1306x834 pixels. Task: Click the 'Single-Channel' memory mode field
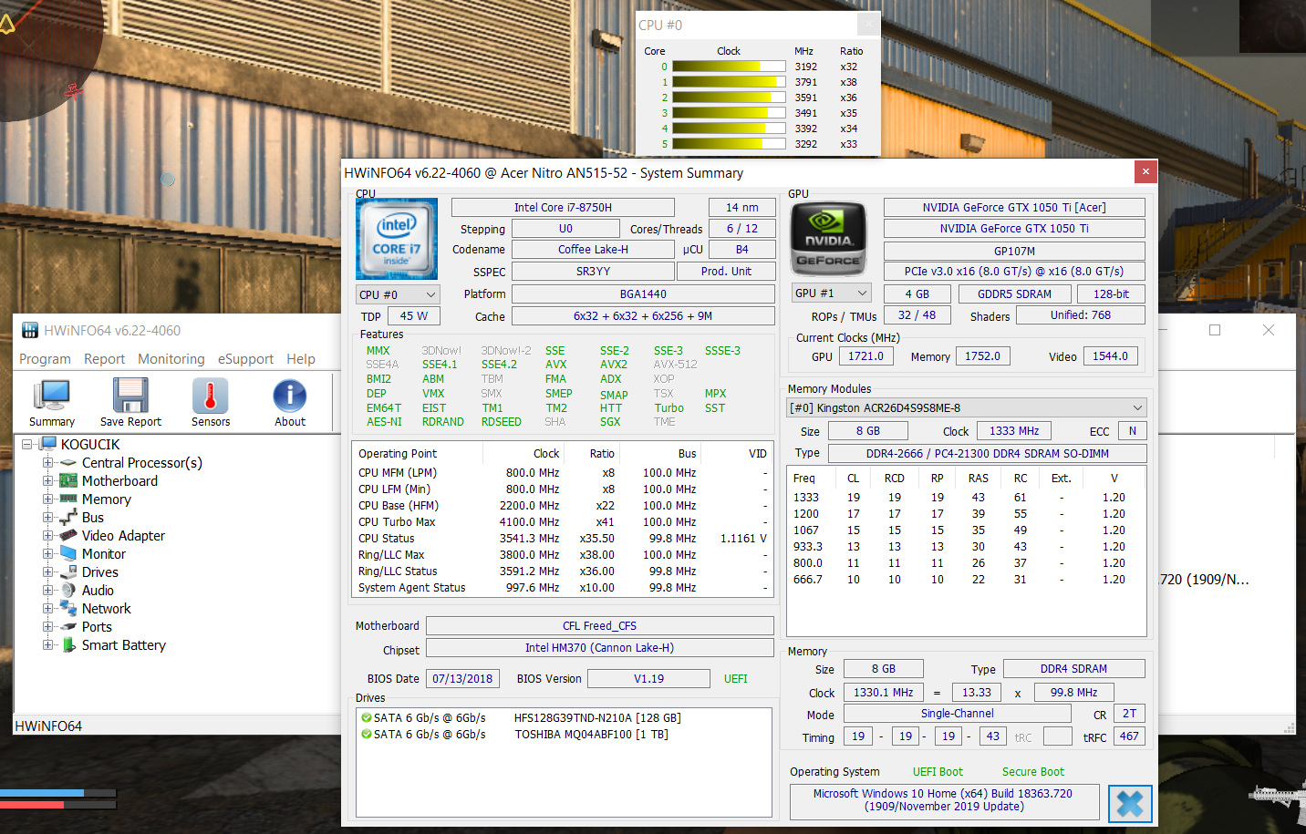tap(957, 714)
